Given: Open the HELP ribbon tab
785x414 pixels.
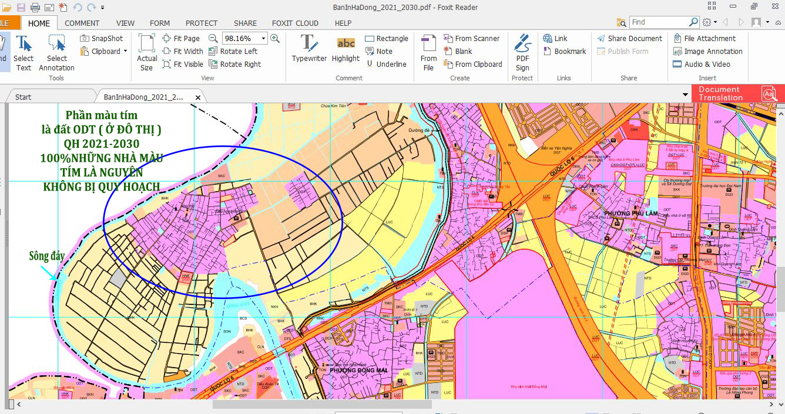Looking at the screenshot, I should 343,23.
